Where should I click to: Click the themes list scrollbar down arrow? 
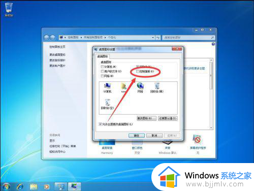[x=211, y=128]
